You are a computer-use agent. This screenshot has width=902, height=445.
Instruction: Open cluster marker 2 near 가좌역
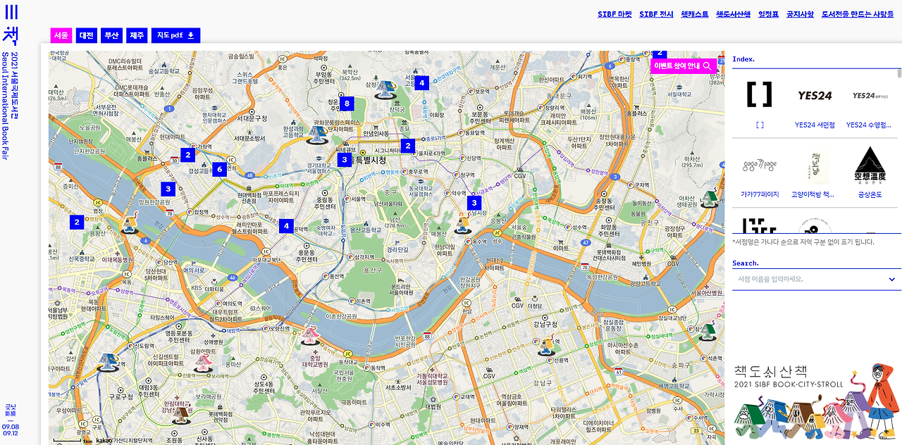(x=187, y=155)
